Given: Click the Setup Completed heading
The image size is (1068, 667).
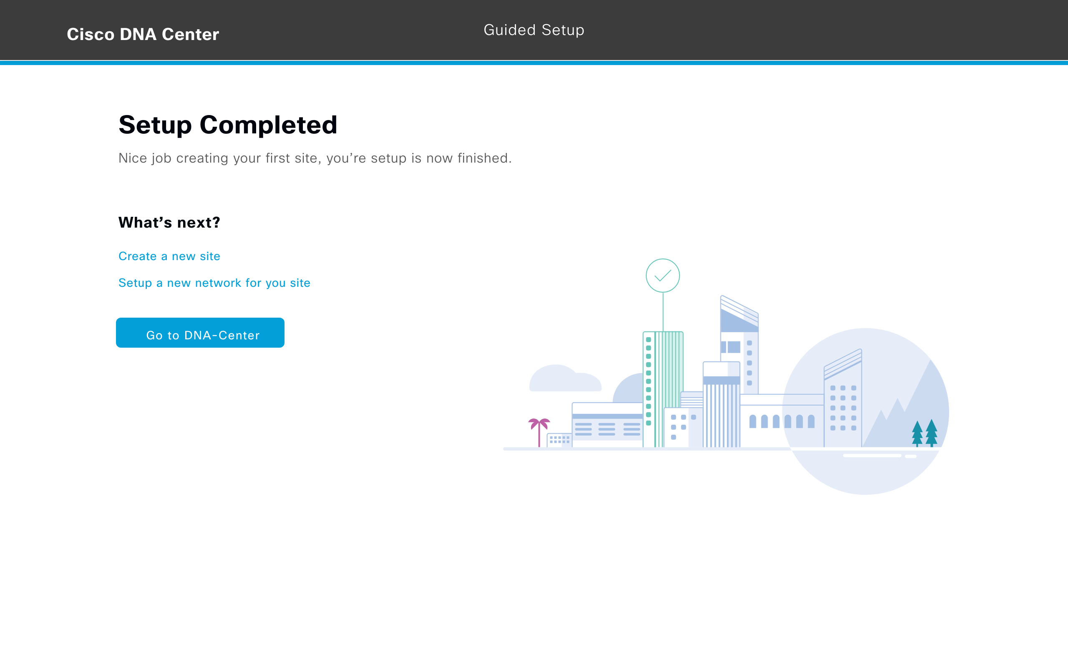Looking at the screenshot, I should [x=228, y=125].
